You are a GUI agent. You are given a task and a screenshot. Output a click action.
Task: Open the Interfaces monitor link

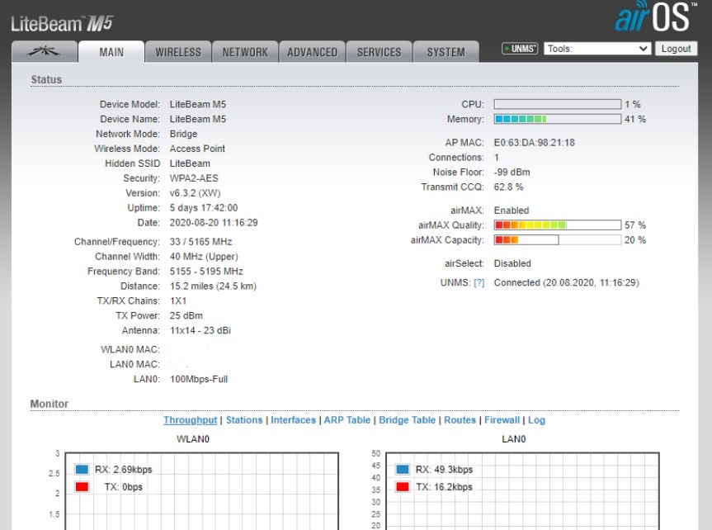click(x=294, y=420)
